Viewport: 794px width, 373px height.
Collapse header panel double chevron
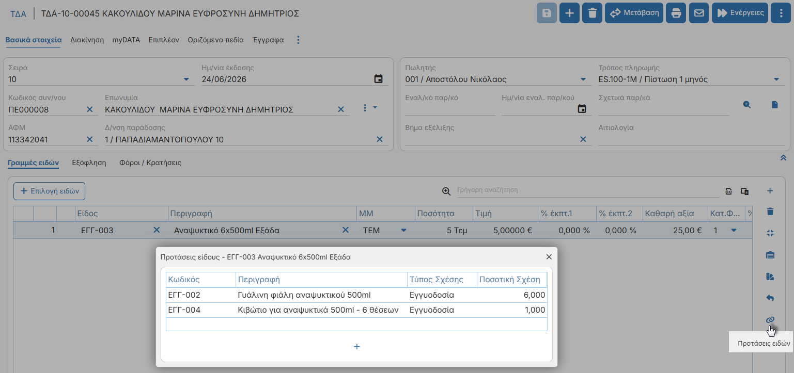pos(783,157)
